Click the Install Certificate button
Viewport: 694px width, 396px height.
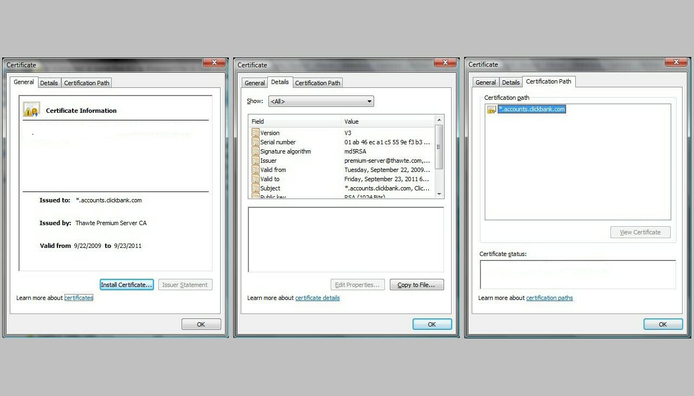tap(126, 285)
